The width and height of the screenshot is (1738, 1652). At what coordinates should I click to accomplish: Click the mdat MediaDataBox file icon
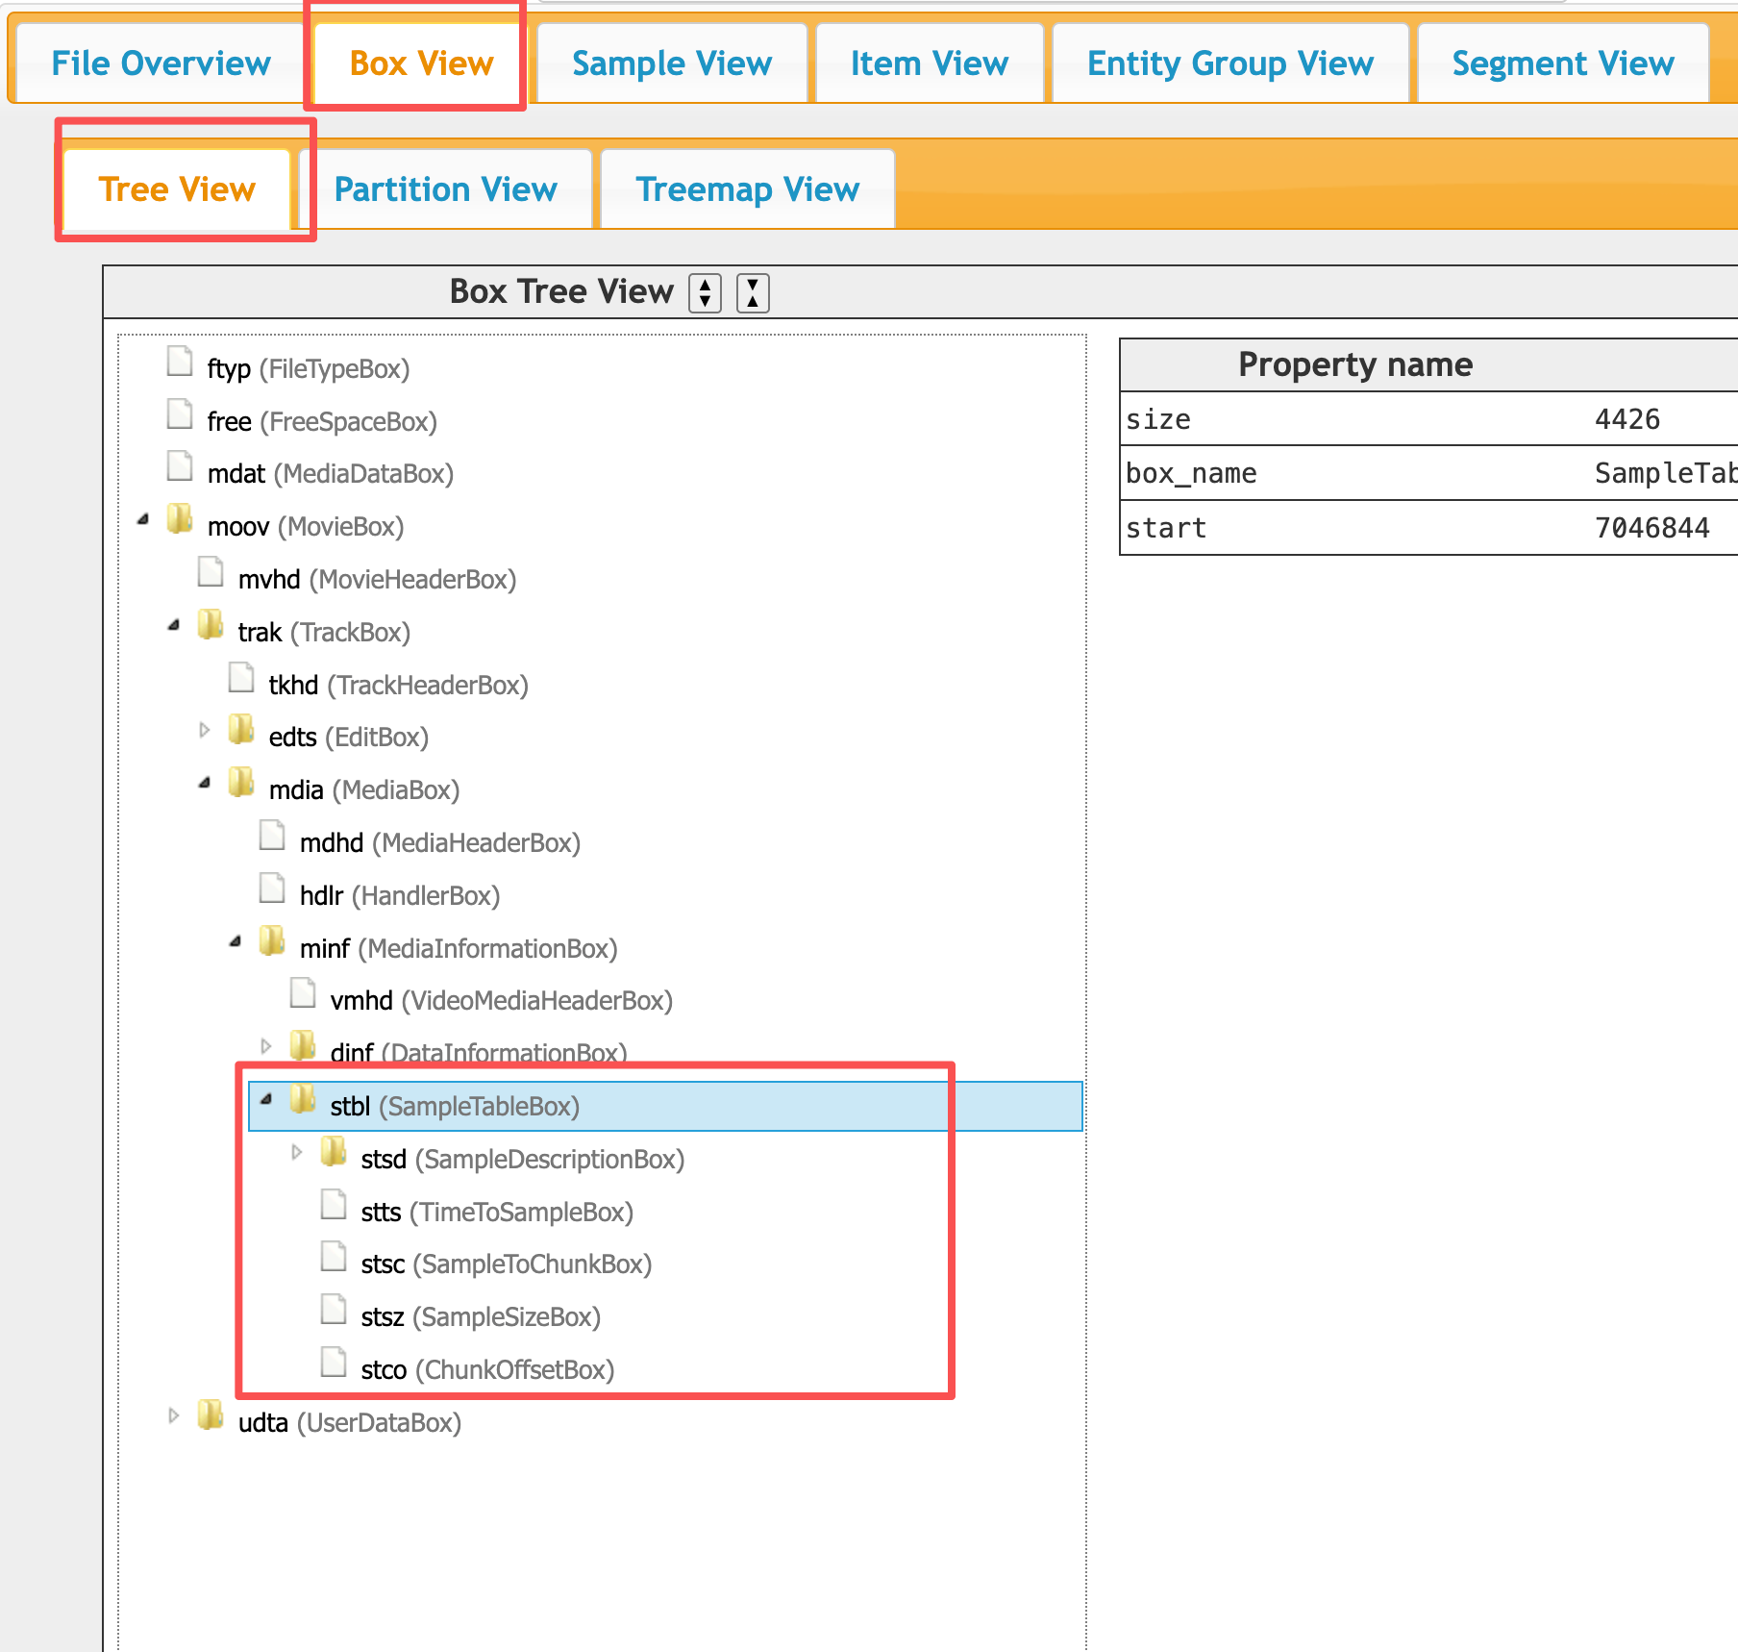[x=180, y=467]
